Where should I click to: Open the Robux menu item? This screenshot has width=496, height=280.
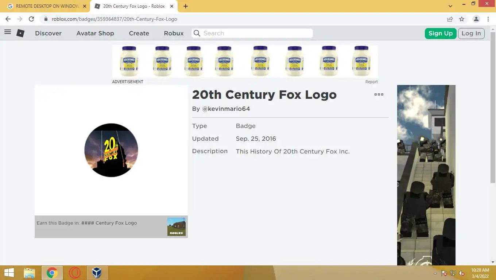174,33
